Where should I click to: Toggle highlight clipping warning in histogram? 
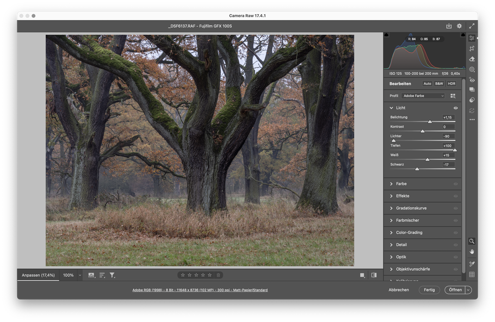[x=463, y=35]
